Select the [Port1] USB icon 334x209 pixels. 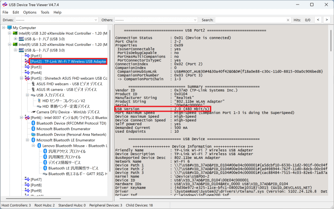[x=27, y=55]
